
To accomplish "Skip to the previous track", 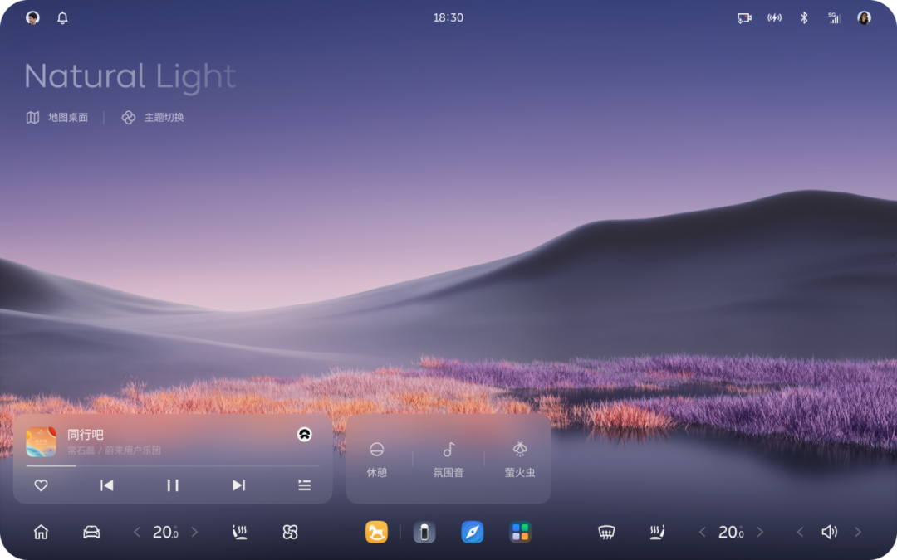I will pos(107,485).
